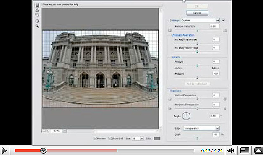
Task: Select the Straighten tool
Action: click(37, 10)
